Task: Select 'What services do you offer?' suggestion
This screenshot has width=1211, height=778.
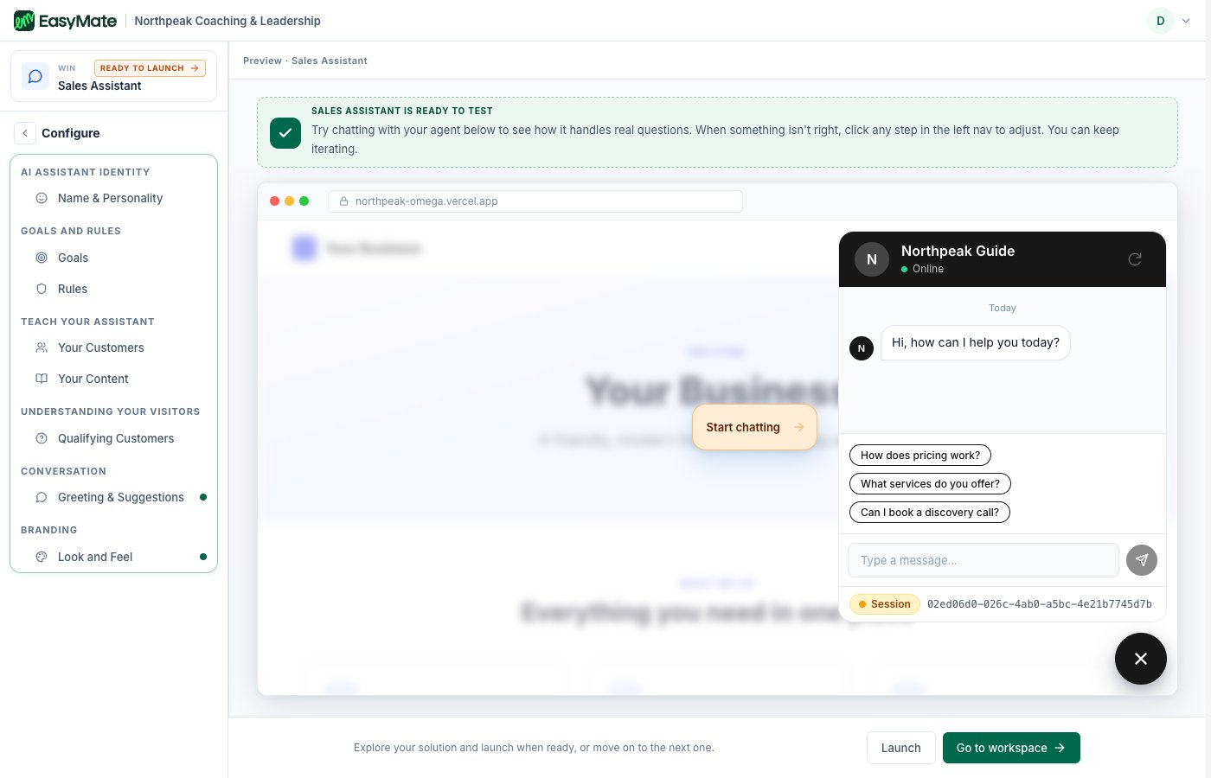Action: [x=930, y=484]
